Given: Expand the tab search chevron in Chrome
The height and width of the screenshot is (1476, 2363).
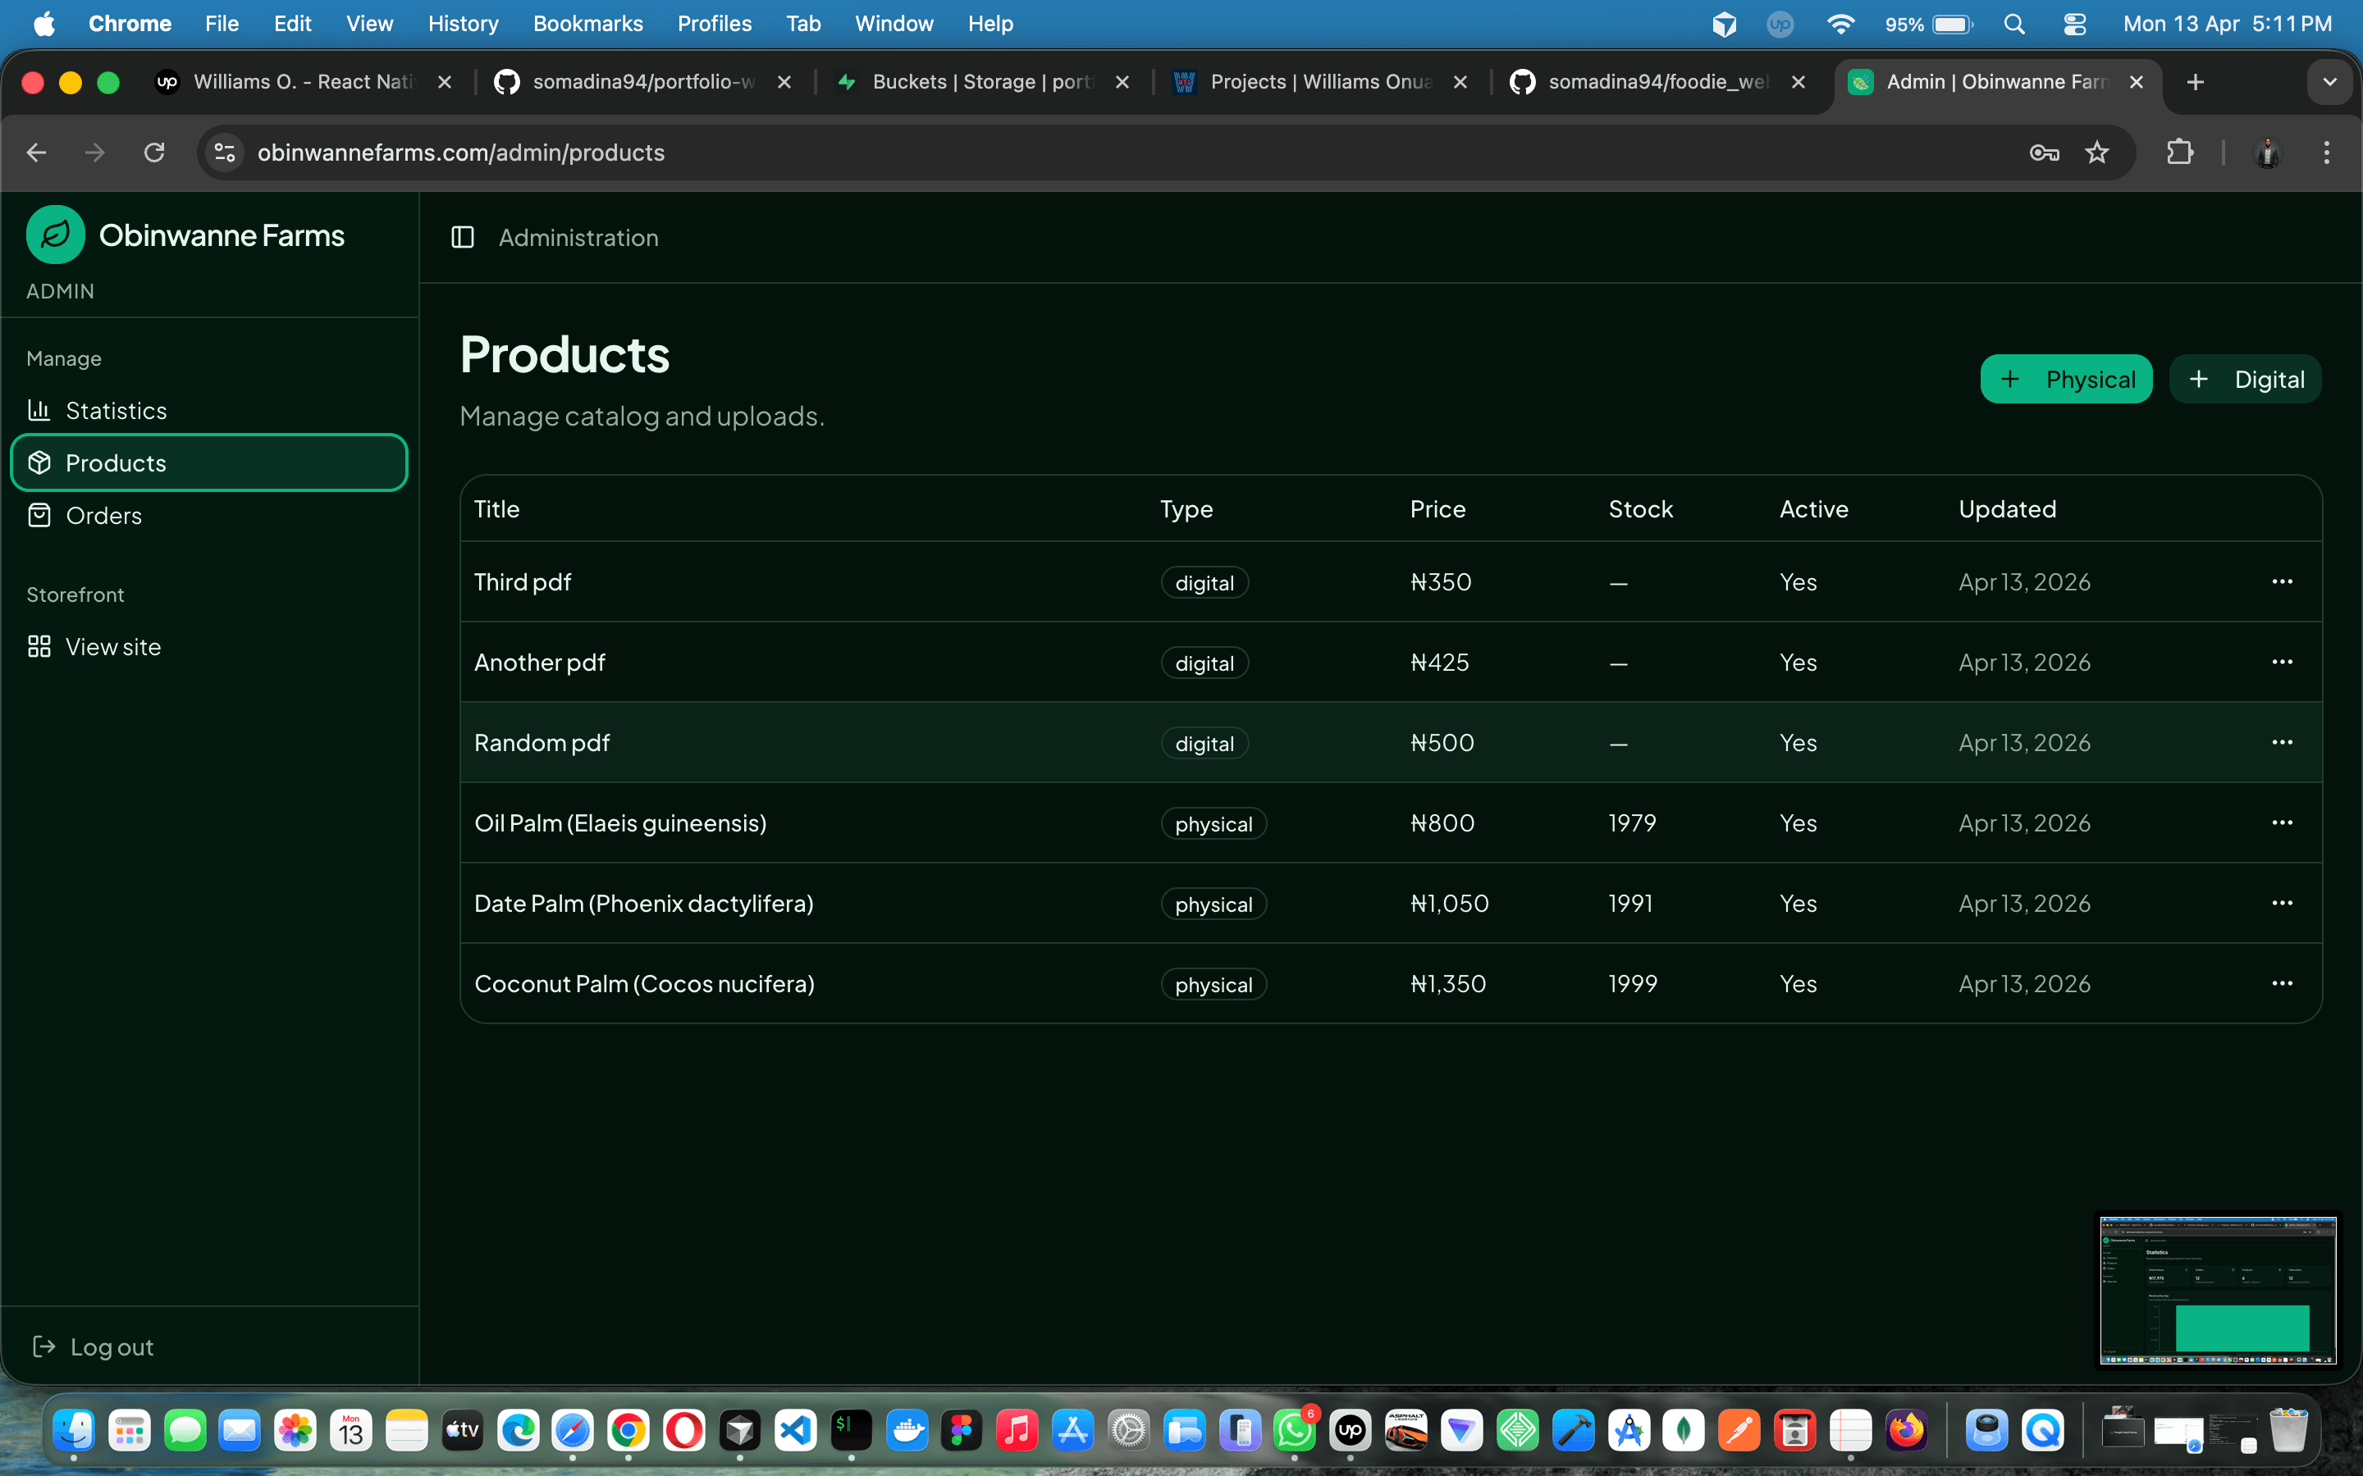Looking at the screenshot, I should (2331, 82).
